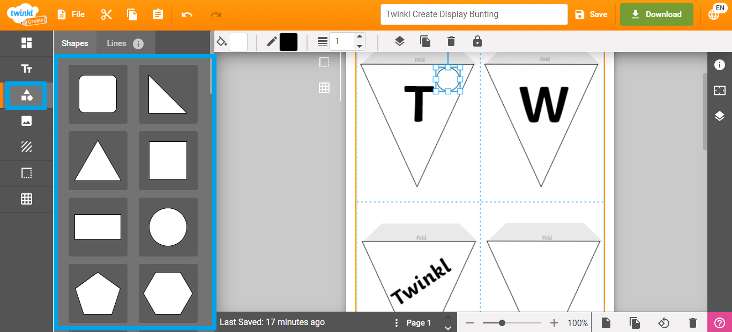Click the Redo arrow
This screenshot has width=732, height=332.
[x=216, y=14]
